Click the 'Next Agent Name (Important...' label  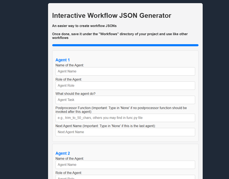pyautogui.click(x=105, y=126)
